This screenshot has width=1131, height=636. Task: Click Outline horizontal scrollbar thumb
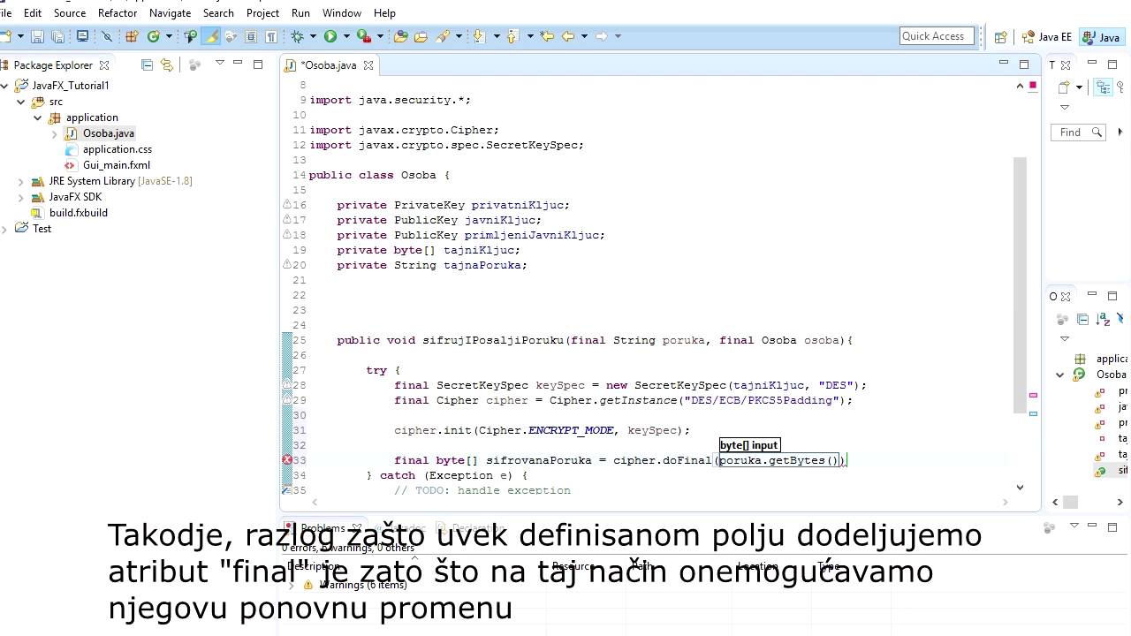click(x=1071, y=502)
